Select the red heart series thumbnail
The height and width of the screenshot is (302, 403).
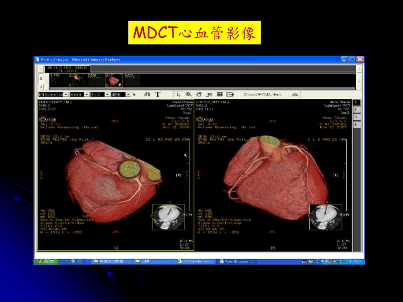[114, 80]
